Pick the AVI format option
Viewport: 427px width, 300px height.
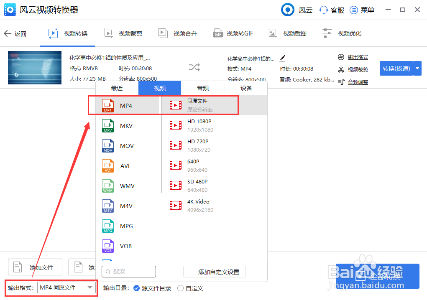point(125,165)
